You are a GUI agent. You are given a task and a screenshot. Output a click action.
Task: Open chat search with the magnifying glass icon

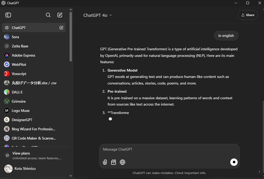48,15
